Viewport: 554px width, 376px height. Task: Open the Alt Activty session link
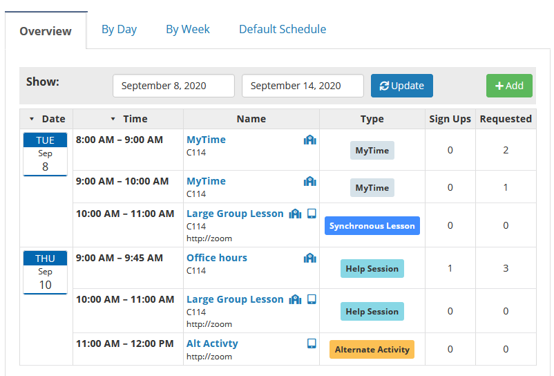click(x=212, y=344)
